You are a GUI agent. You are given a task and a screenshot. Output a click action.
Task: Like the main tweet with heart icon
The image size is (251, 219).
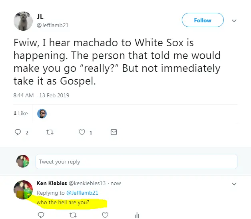[82, 132]
